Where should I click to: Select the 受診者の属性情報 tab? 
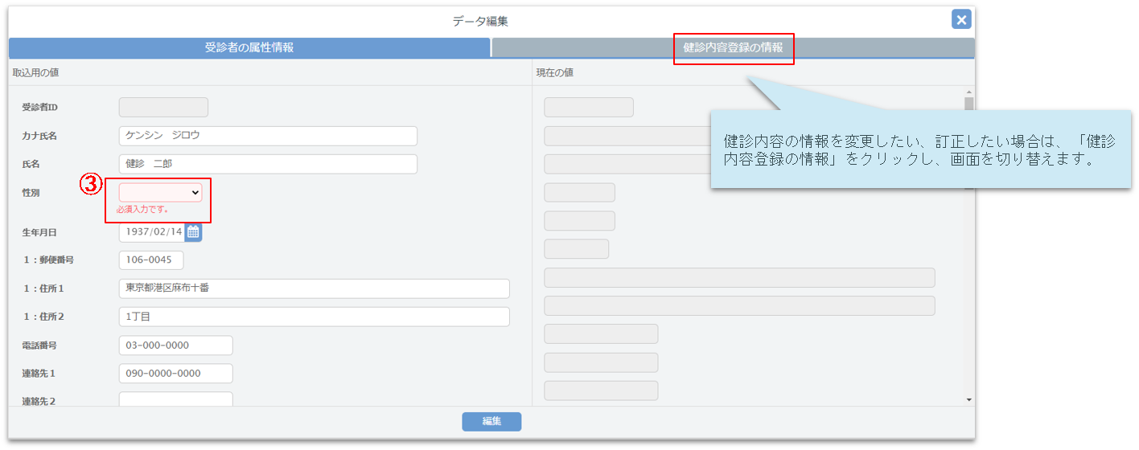pyautogui.click(x=249, y=47)
